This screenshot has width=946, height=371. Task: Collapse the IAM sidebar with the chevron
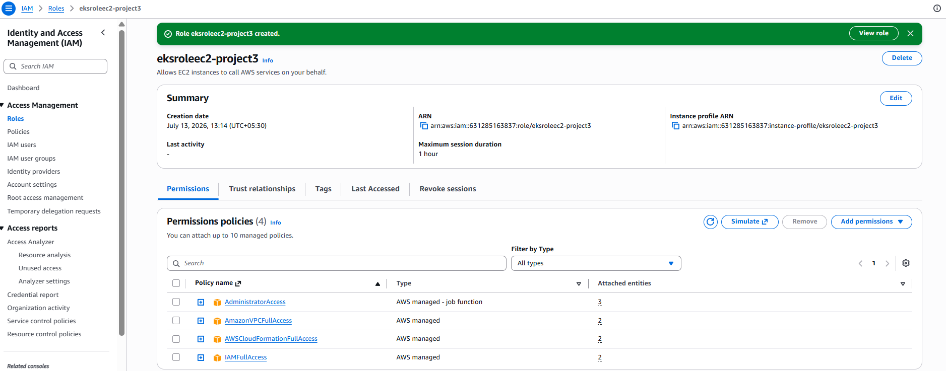click(103, 33)
